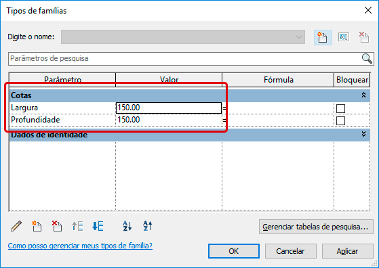Sort parameters in ascending A-Z order
The width and height of the screenshot is (379, 268).
127,226
